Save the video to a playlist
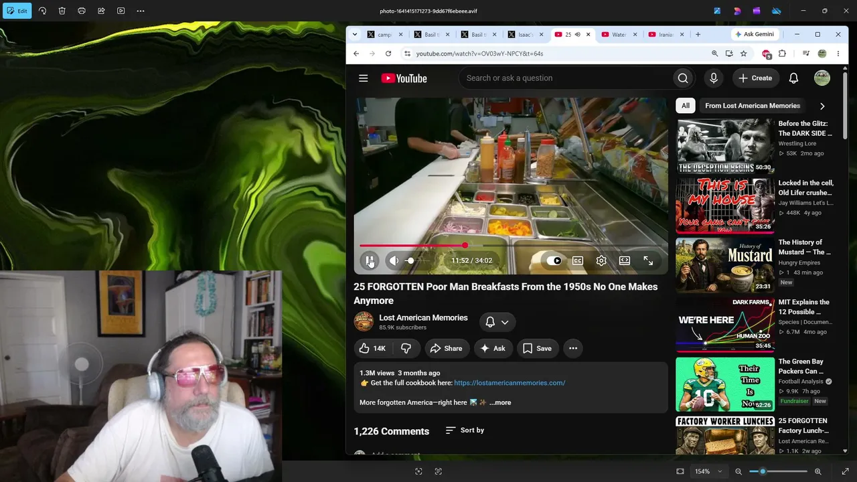The height and width of the screenshot is (482, 857). click(x=537, y=348)
